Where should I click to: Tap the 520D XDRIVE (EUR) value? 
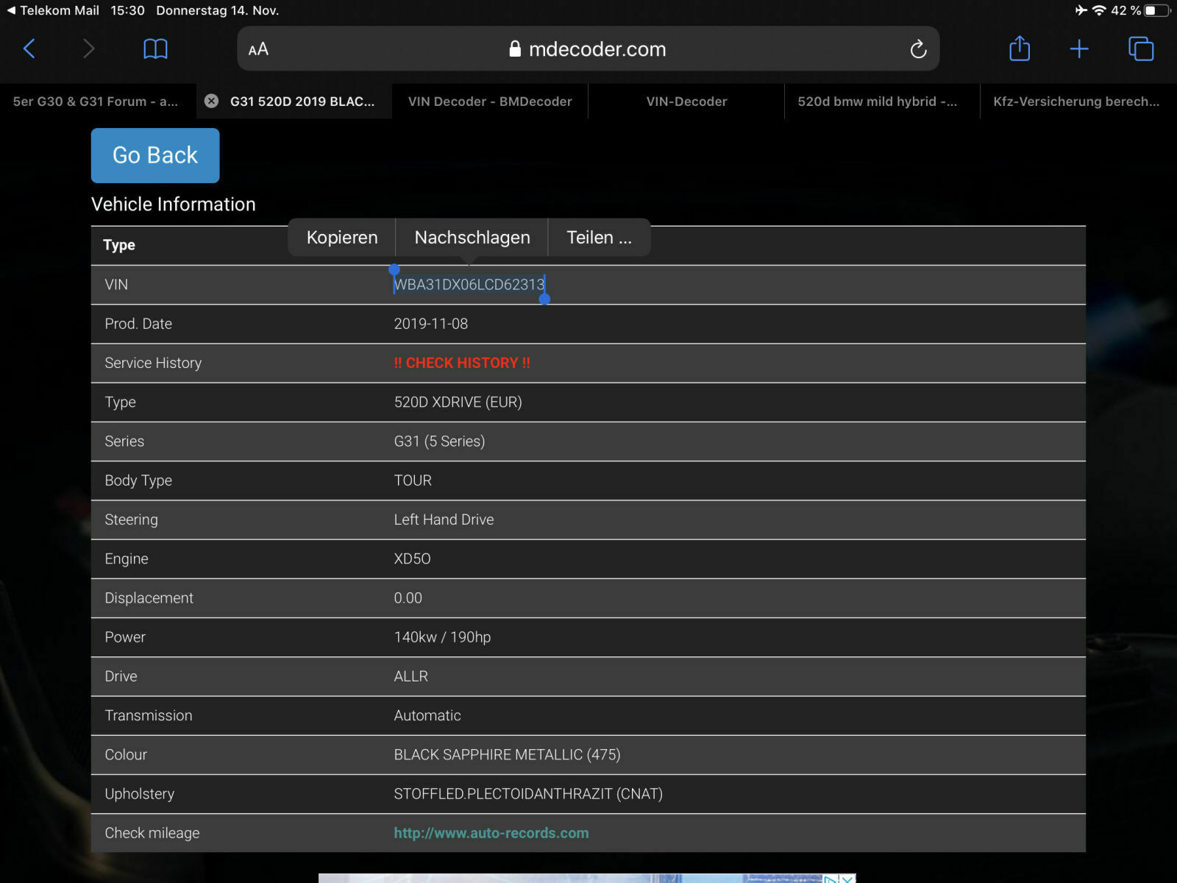(x=458, y=403)
